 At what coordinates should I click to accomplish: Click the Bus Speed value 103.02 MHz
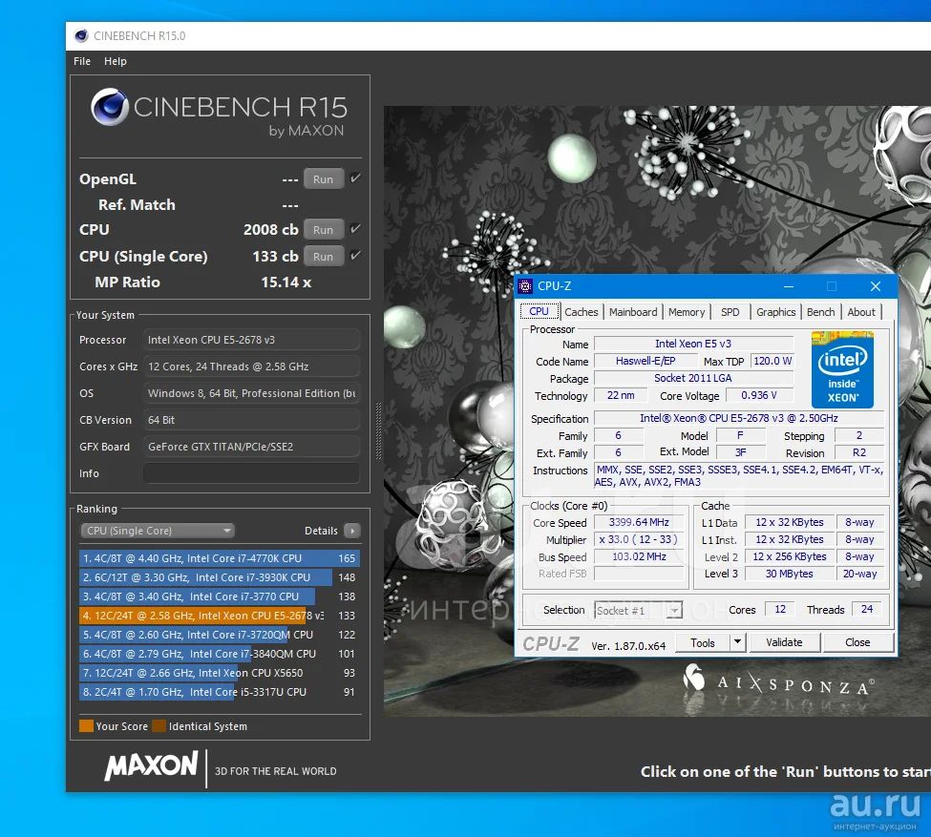click(x=639, y=556)
